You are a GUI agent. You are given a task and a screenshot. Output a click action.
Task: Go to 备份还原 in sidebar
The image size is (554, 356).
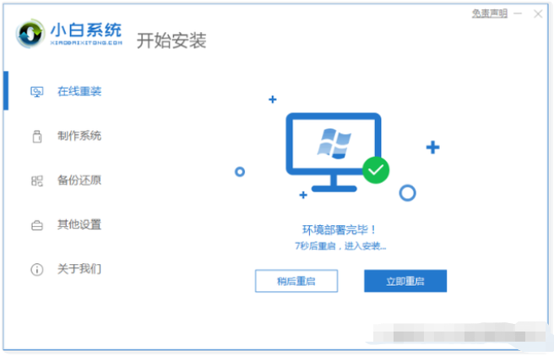(x=67, y=181)
